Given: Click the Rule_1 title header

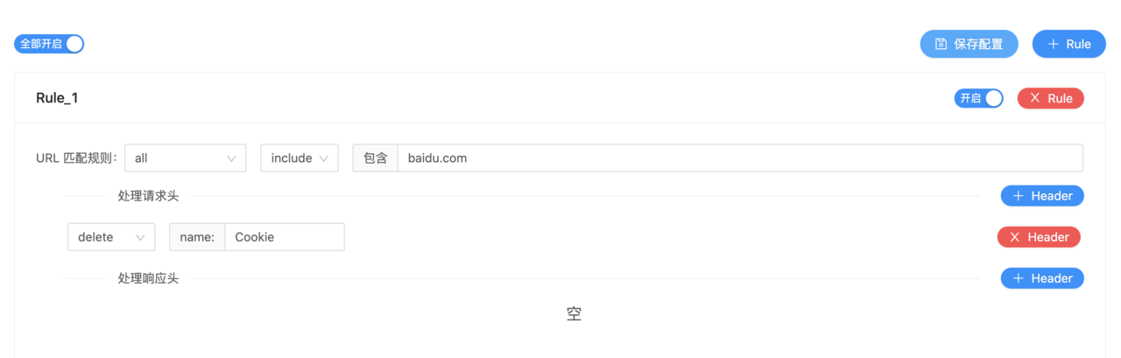Looking at the screenshot, I should [x=57, y=98].
